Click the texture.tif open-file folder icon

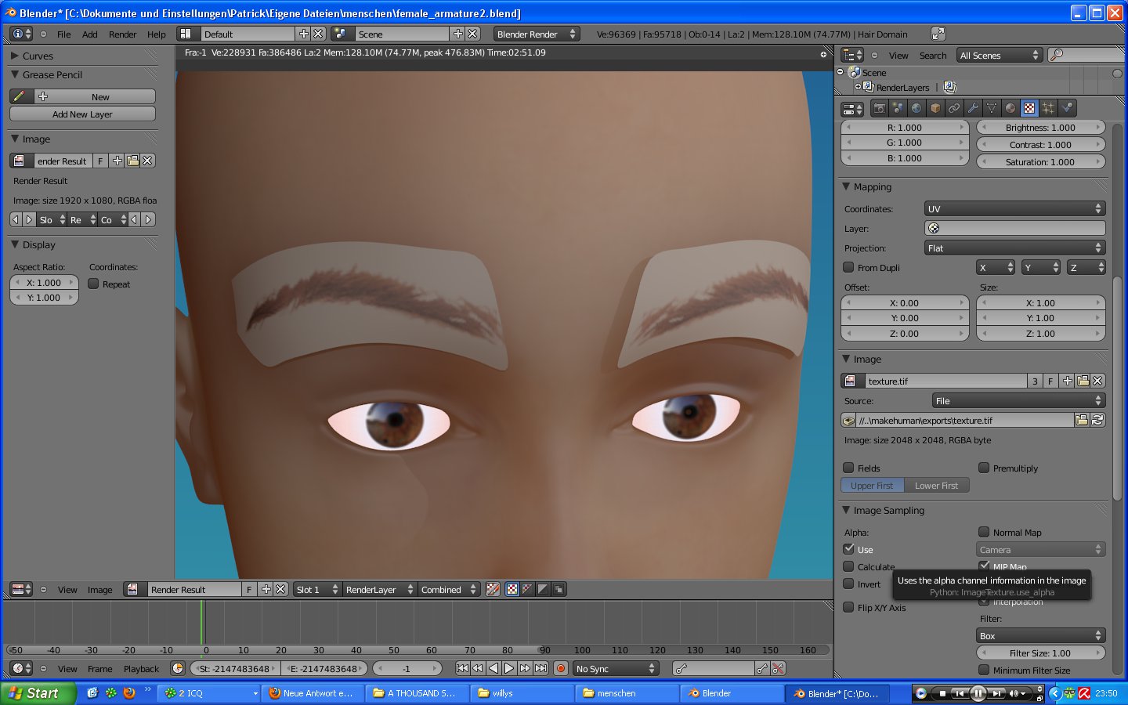coord(1083,381)
